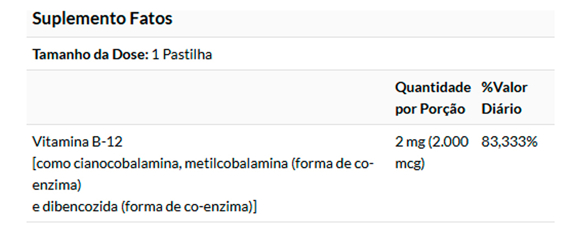Screen dimensions: 581x233
Task: Click the word como in the ingredient description
Action: [51, 164]
